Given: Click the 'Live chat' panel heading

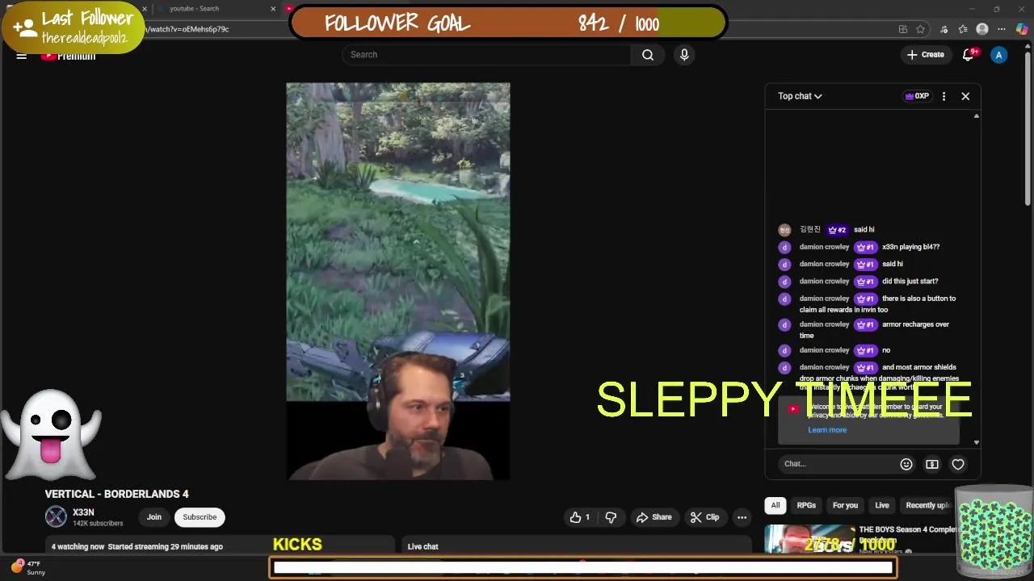Looking at the screenshot, I should coord(422,546).
